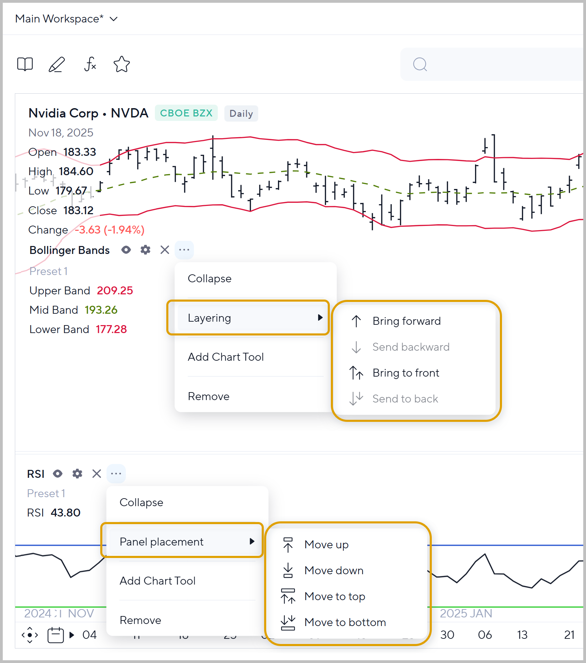Open Bollinger Bands settings gear

click(146, 250)
